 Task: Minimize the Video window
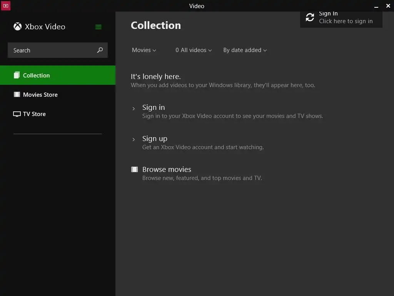click(x=376, y=6)
